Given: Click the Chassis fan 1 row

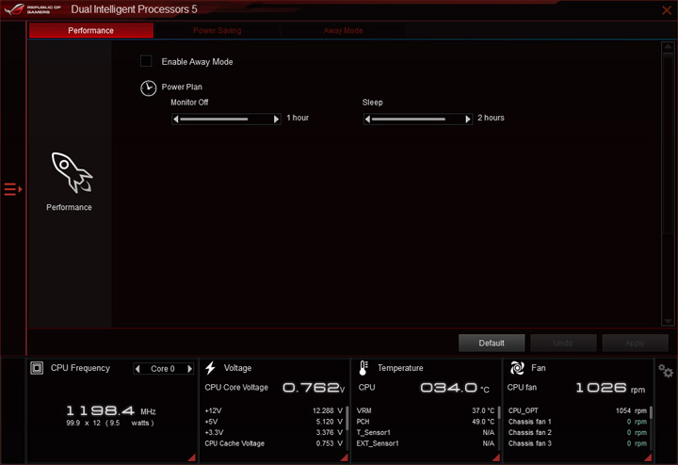Looking at the screenshot, I should (577, 422).
